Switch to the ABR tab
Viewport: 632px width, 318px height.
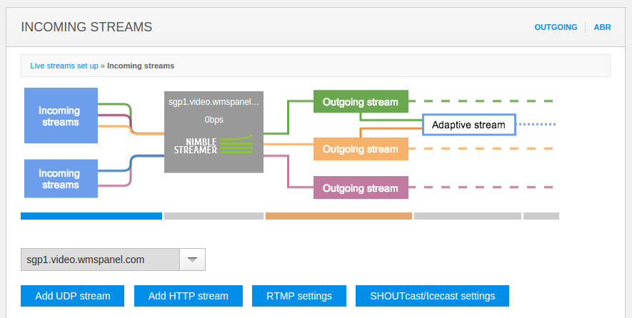(602, 27)
